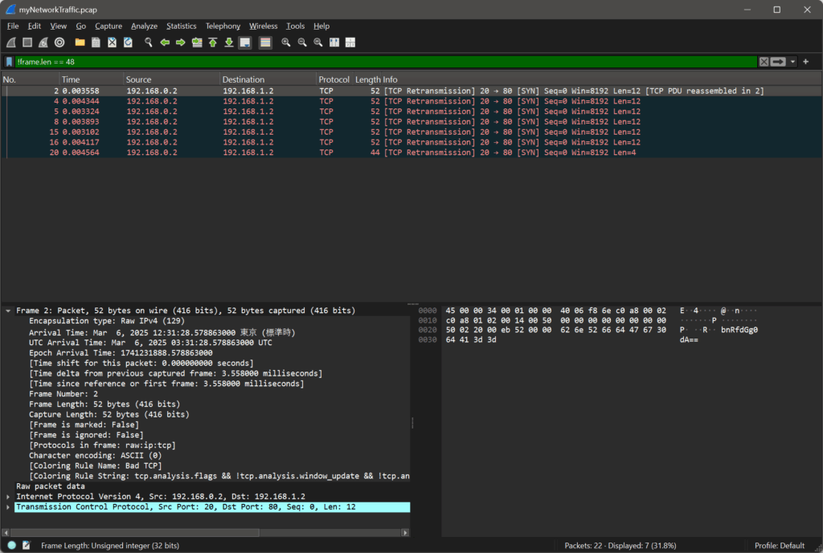This screenshot has height=553, width=823.
Task: Open the Statistics menu
Action: pos(181,26)
